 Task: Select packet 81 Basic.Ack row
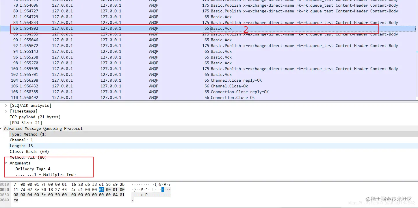click(208, 17)
